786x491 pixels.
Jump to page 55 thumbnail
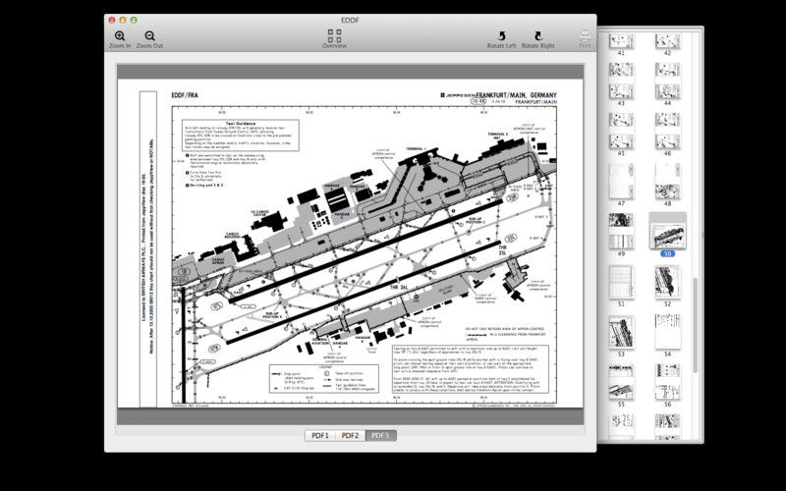pos(621,382)
